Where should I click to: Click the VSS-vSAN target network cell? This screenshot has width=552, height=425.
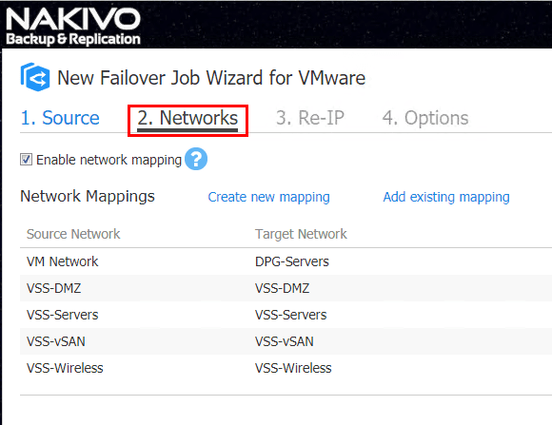pos(285,341)
